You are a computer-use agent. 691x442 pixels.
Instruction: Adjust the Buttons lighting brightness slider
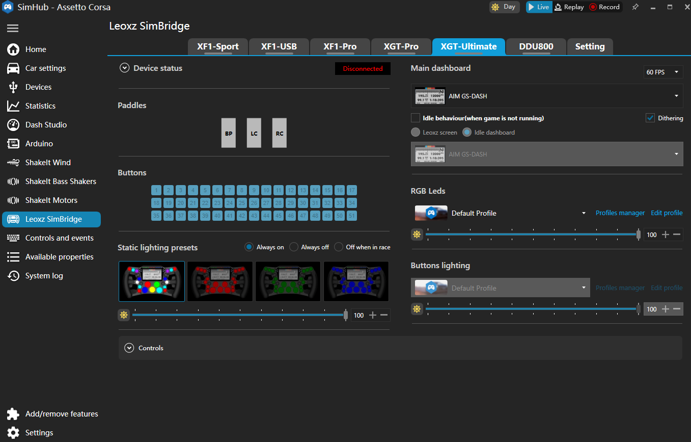533,309
